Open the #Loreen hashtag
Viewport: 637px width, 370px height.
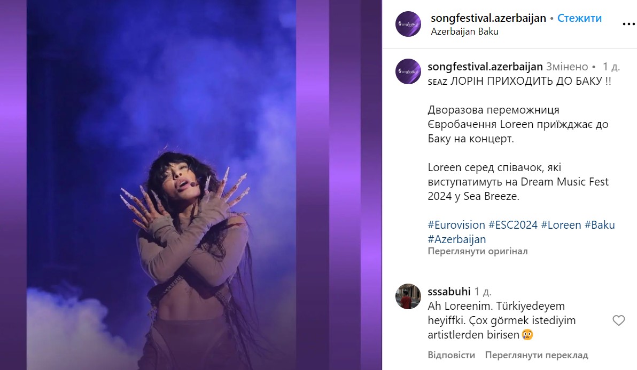tap(561, 225)
